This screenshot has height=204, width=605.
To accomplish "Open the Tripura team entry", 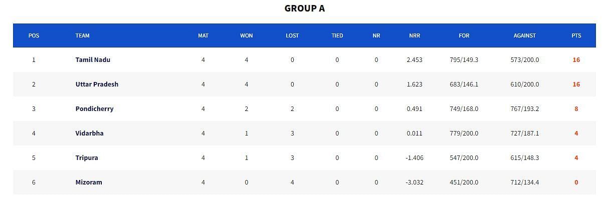I will (x=87, y=157).
